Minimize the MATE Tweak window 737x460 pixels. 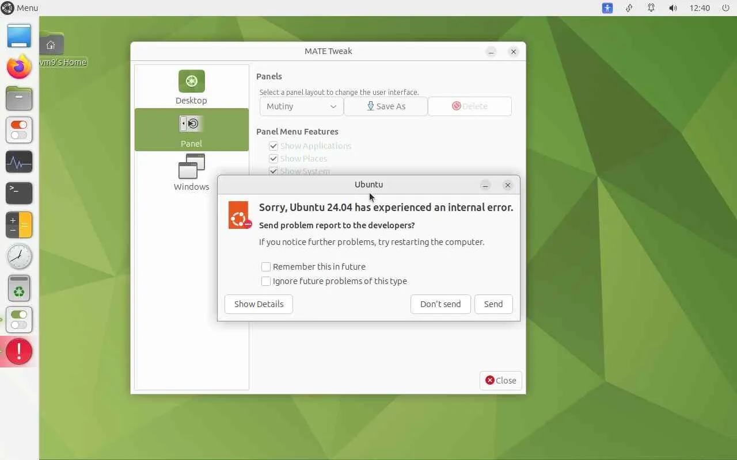tap(491, 52)
